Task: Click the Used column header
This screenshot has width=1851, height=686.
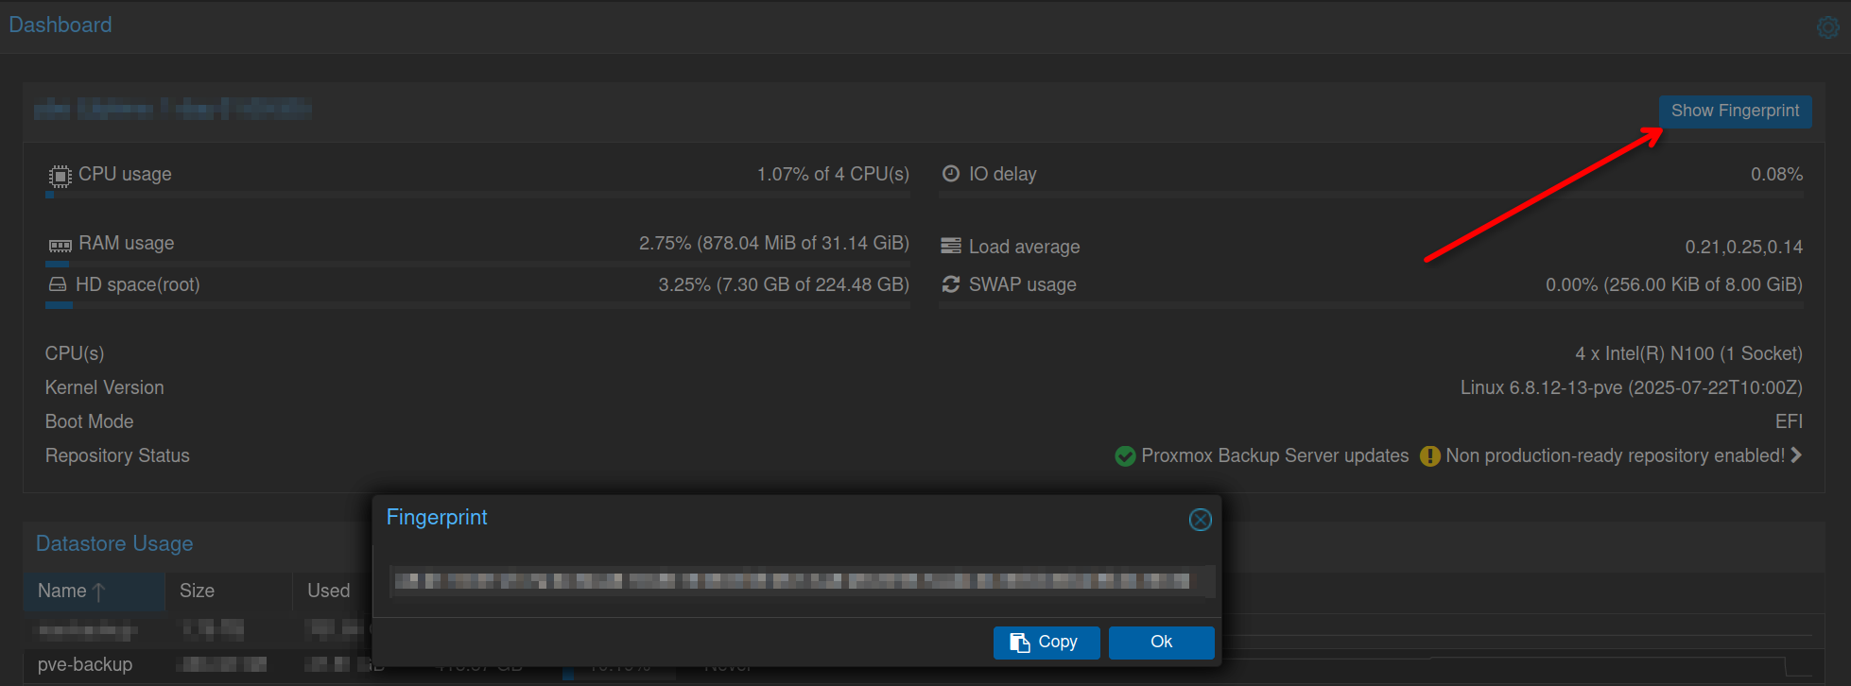Action: coord(329,592)
